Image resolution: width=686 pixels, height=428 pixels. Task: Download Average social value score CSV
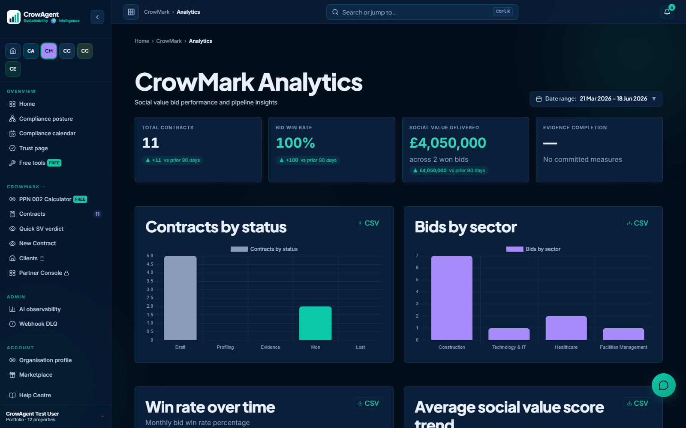click(638, 403)
